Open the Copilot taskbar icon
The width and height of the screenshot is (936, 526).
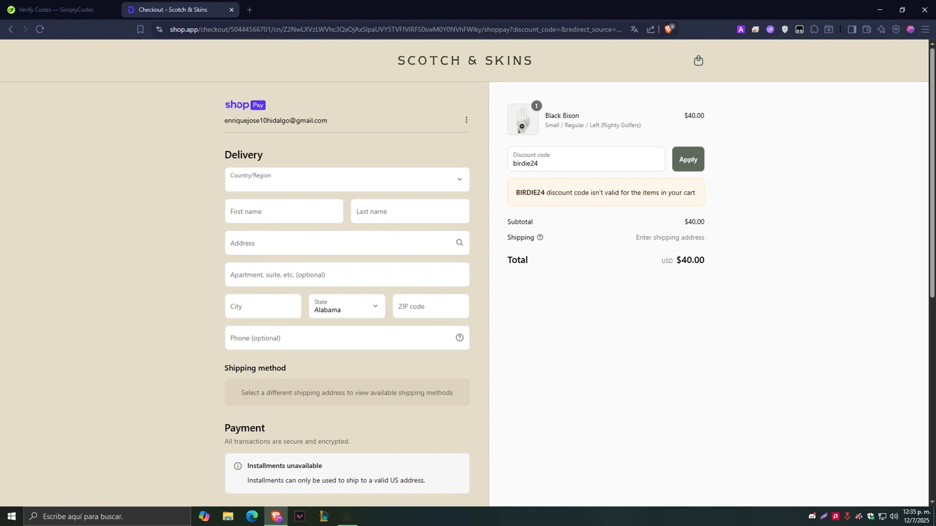(x=204, y=516)
